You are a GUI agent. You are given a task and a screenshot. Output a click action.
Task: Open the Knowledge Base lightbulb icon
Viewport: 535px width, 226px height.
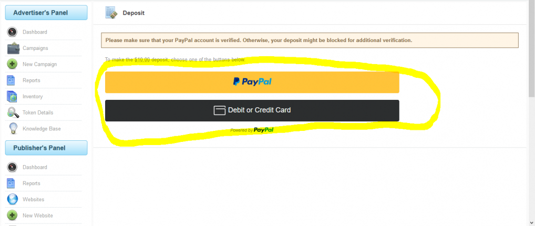click(x=13, y=128)
